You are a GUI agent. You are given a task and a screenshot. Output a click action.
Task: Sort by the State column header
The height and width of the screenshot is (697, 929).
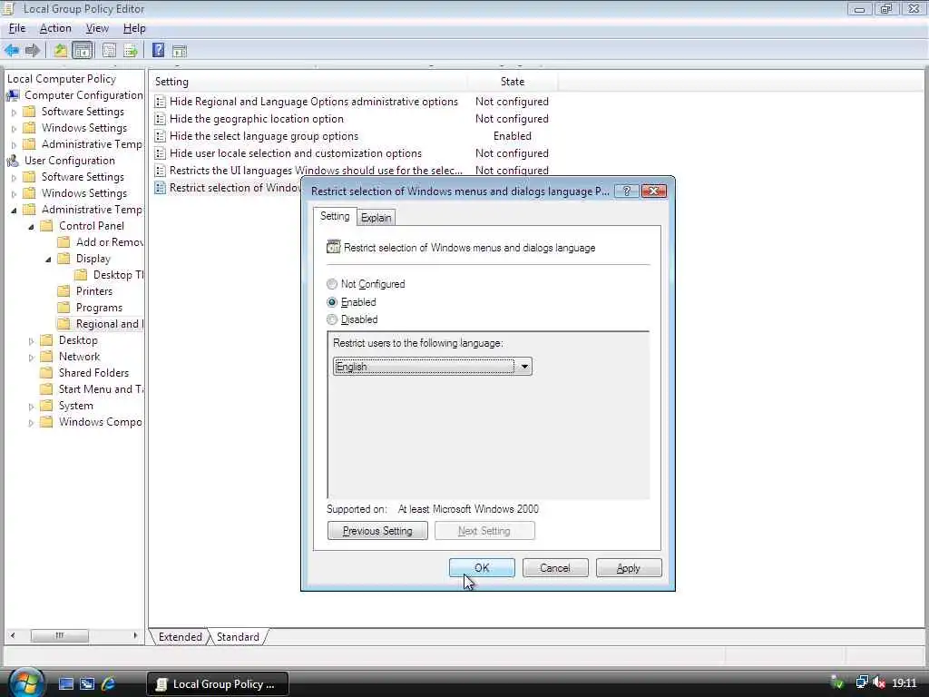point(513,82)
